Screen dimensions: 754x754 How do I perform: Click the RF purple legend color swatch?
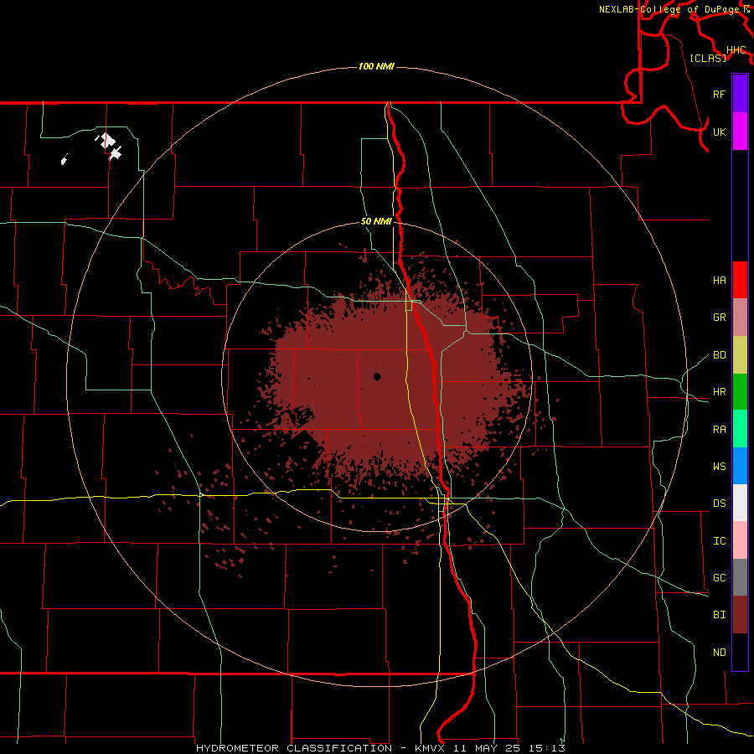point(740,94)
